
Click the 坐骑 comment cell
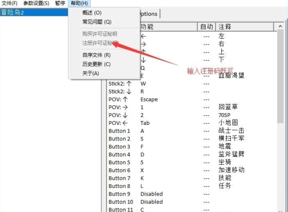pyautogui.click(x=225, y=162)
